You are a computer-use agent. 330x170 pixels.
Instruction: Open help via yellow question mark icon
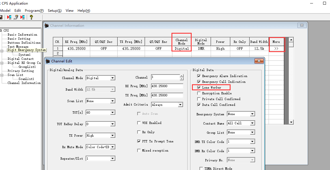pyautogui.click(x=31, y=17)
